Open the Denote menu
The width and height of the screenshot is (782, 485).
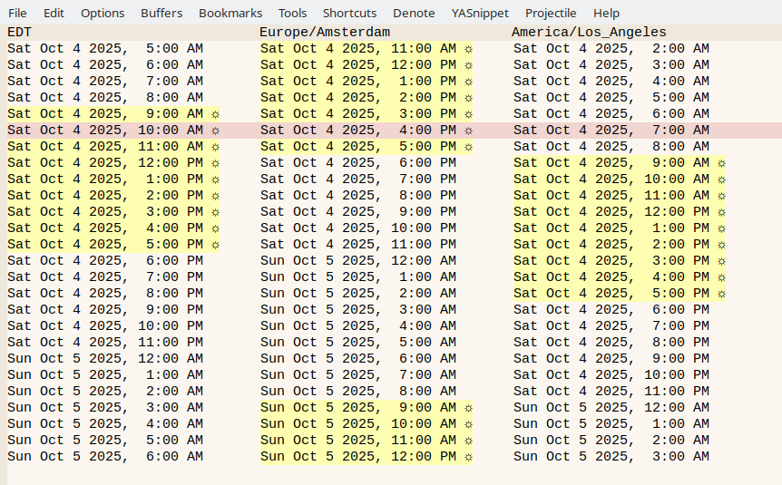click(414, 13)
